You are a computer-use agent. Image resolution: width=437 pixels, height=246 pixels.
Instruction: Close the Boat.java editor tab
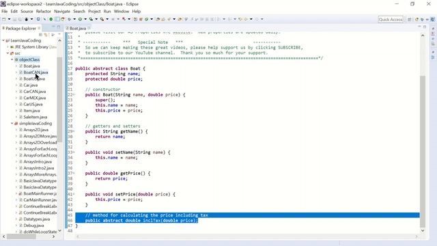click(89, 28)
